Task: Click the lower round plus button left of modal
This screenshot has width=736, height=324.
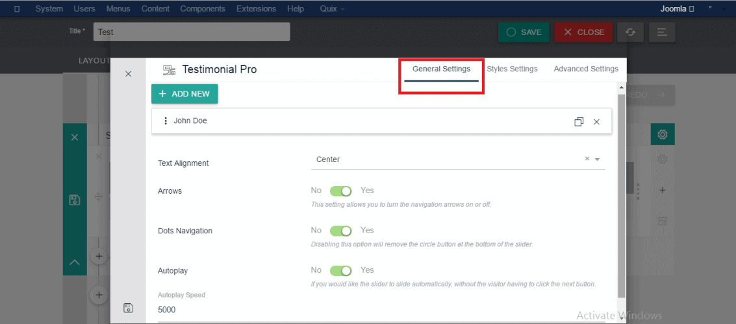Action: click(x=99, y=294)
